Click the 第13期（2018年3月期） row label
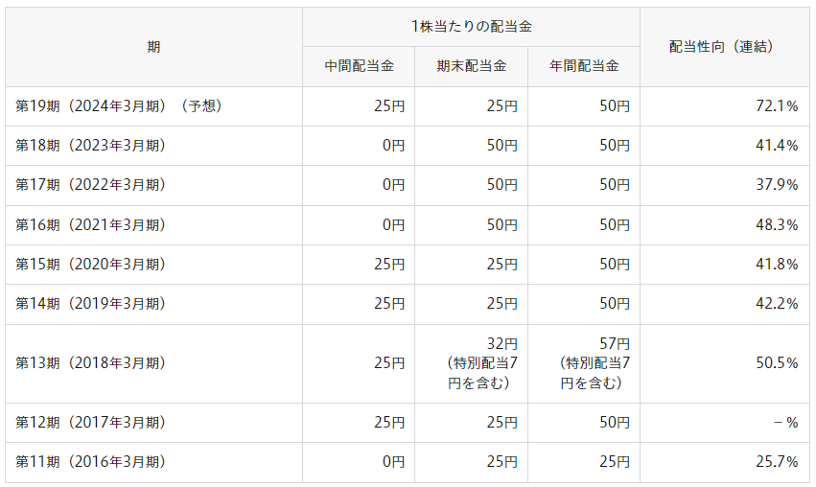816x487 pixels. [91, 363]
